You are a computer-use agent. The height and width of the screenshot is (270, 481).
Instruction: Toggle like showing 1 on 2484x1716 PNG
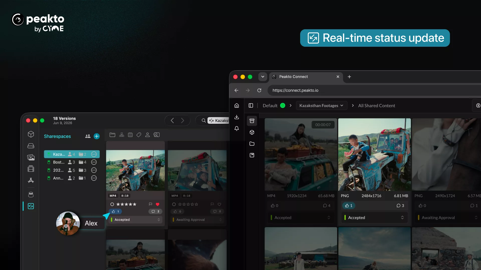coord(349,205)
